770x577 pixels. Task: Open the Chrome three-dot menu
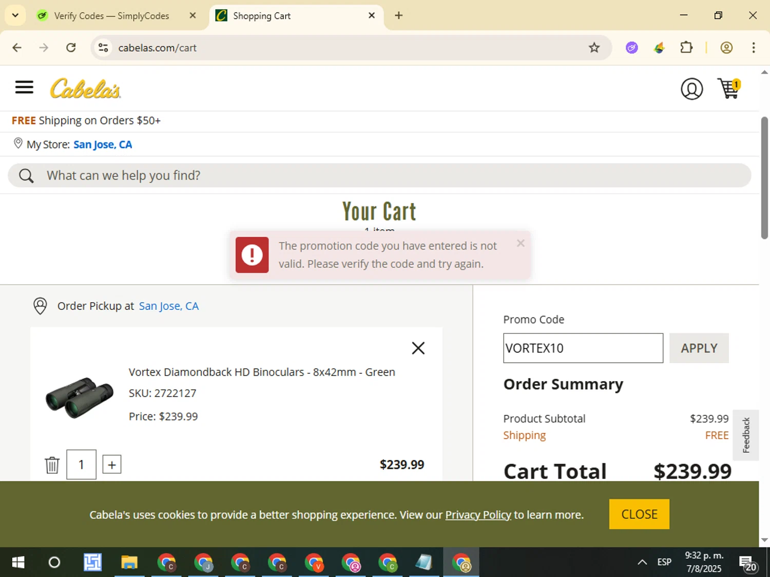[x=753, y=48]
